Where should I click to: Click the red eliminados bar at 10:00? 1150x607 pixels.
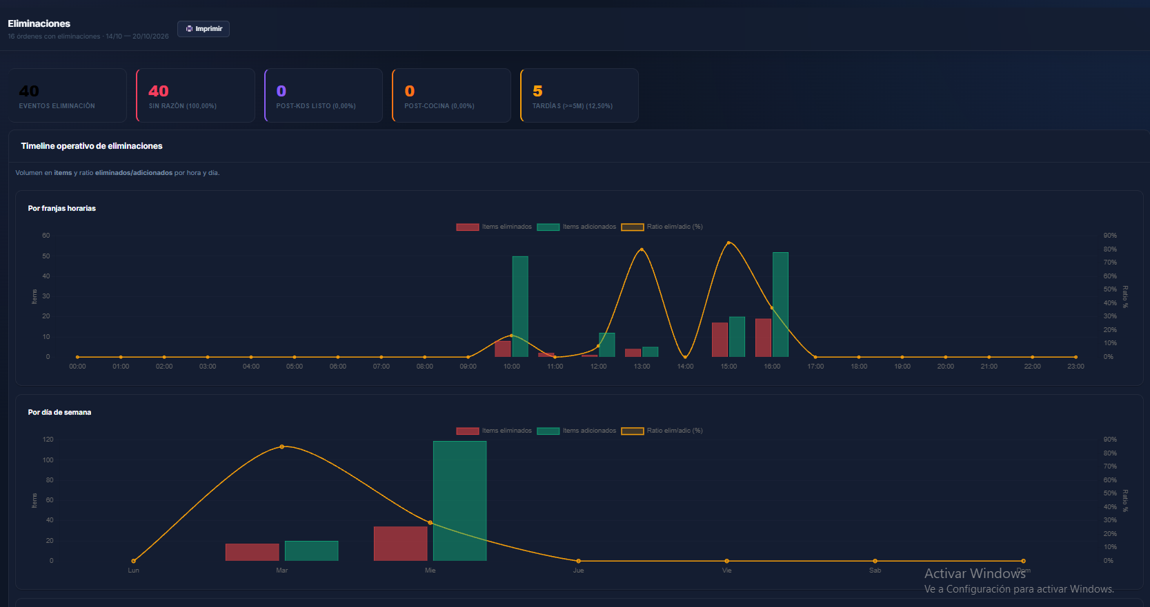[503, 349]
